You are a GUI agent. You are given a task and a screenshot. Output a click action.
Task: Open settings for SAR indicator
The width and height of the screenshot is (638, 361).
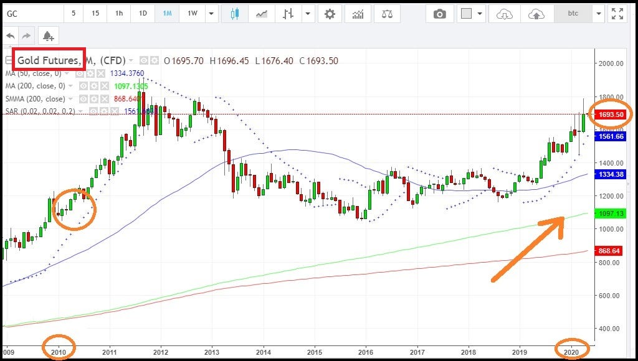tap(104, 111)
